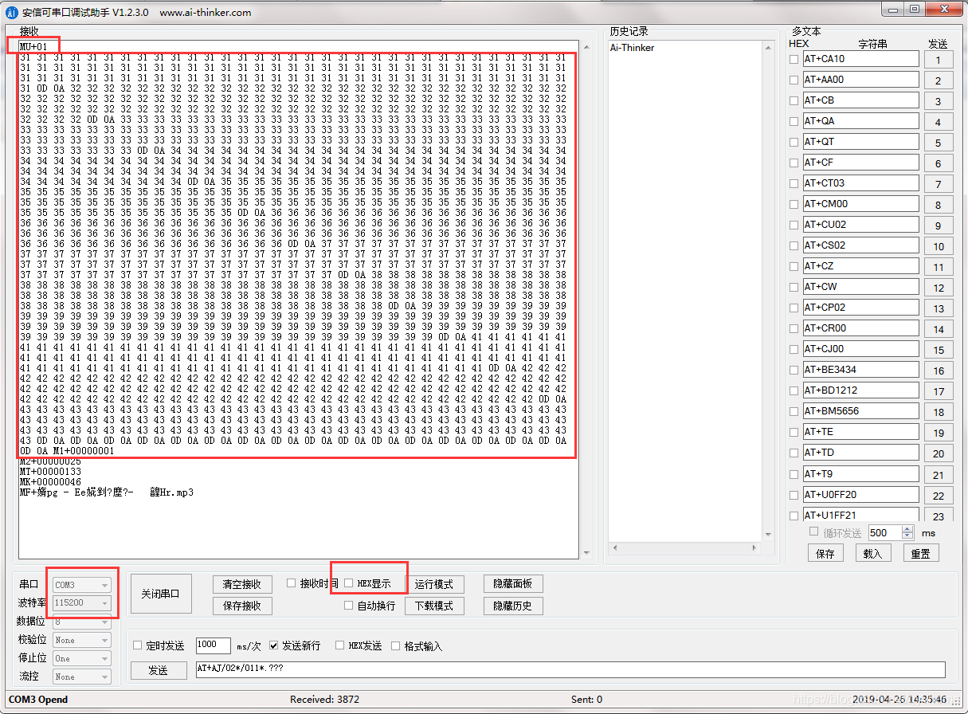
Task: Send AT+CS02 with button 10
Action: coord(938,246)
